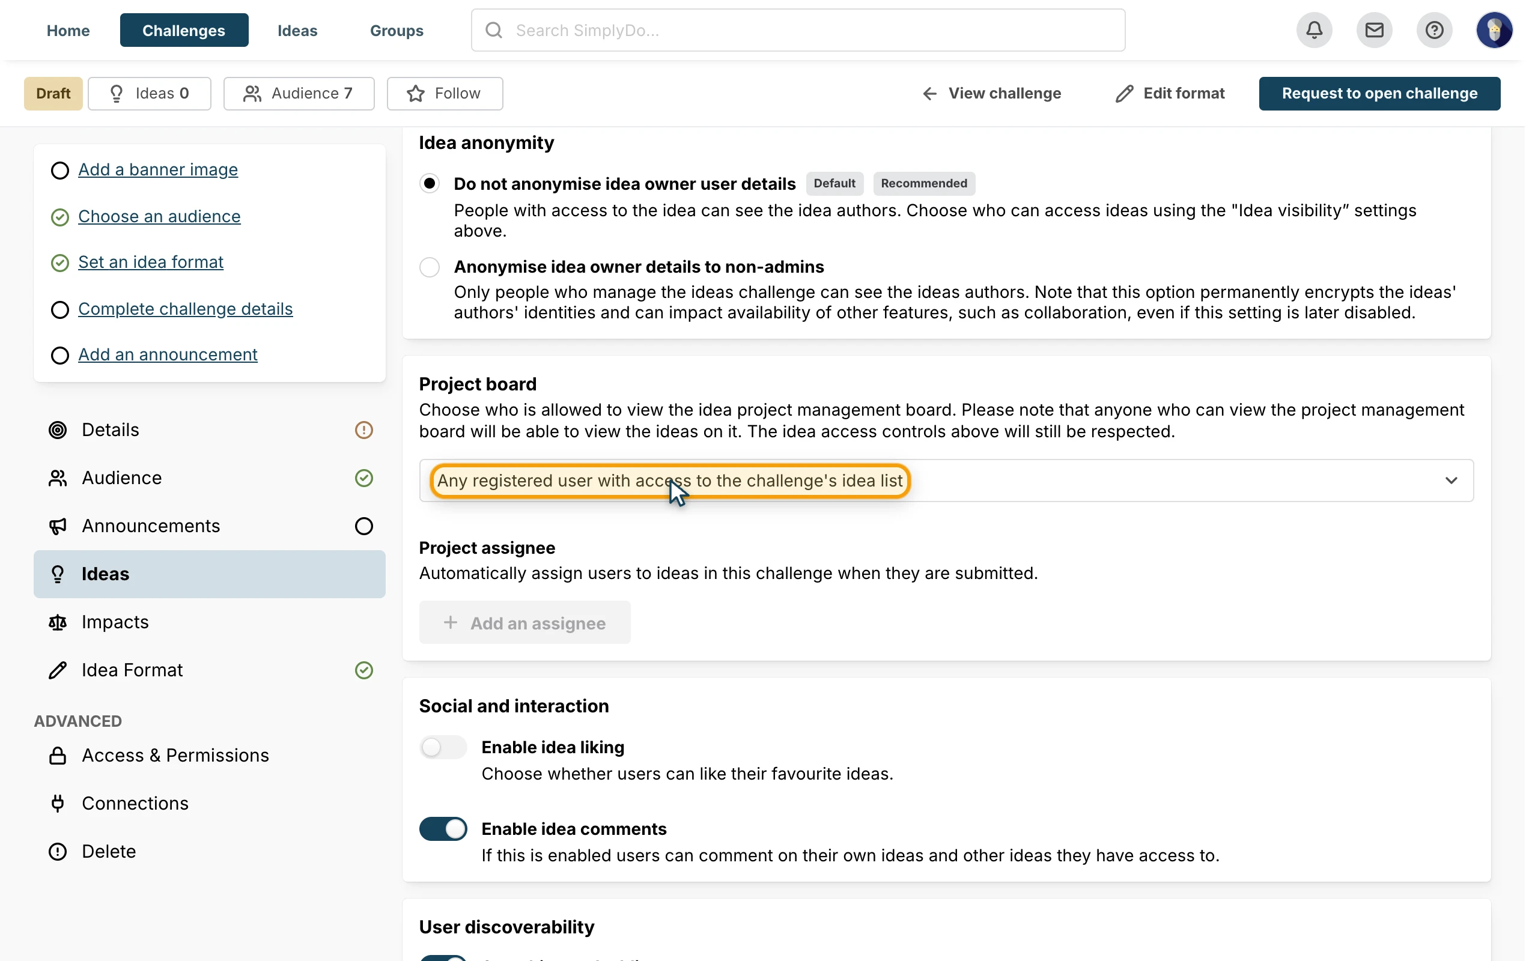Click the megaphone icon beside Announcements
The height and width of the screenshot is (961, 1538).
pos(57,526)
